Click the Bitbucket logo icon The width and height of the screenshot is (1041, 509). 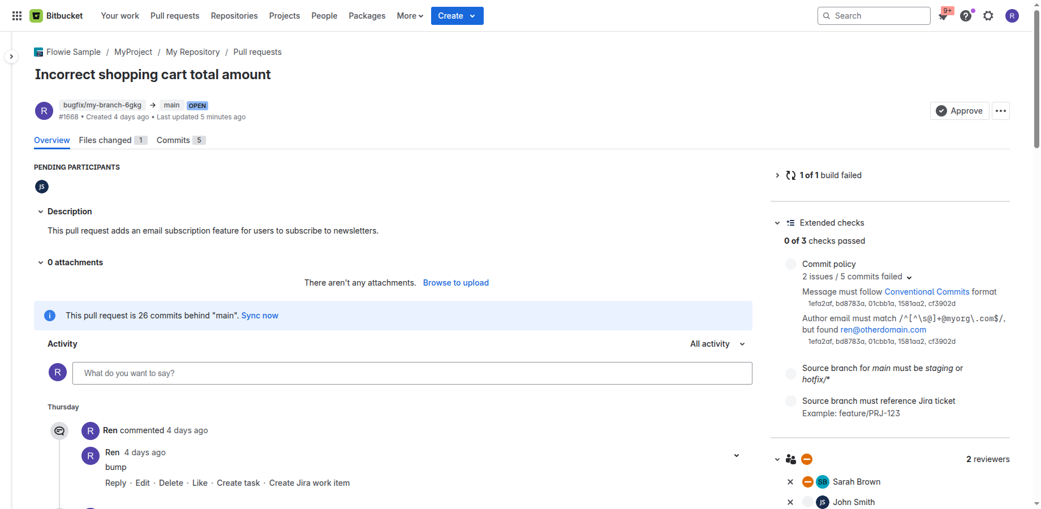(x=36, y=16)
